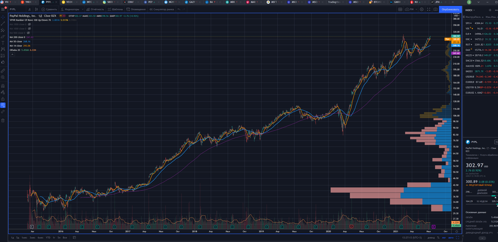Toggle the лог logarithmic scale

444,237
